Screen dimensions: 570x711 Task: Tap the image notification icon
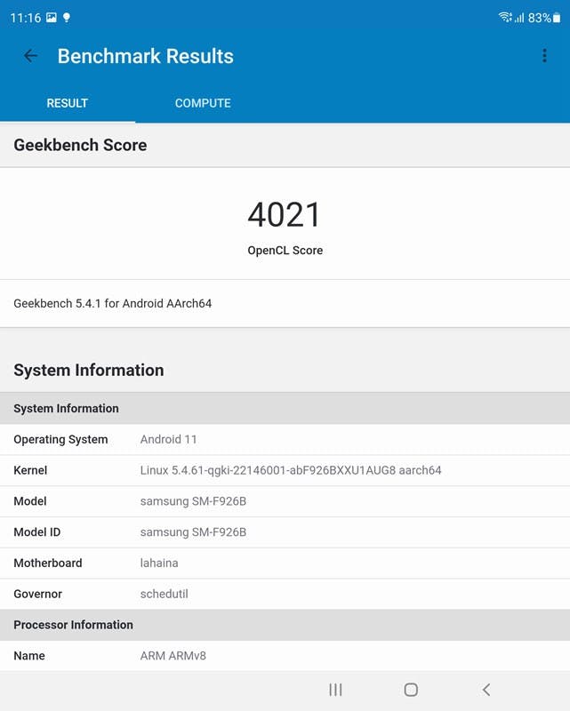[51, 18]
